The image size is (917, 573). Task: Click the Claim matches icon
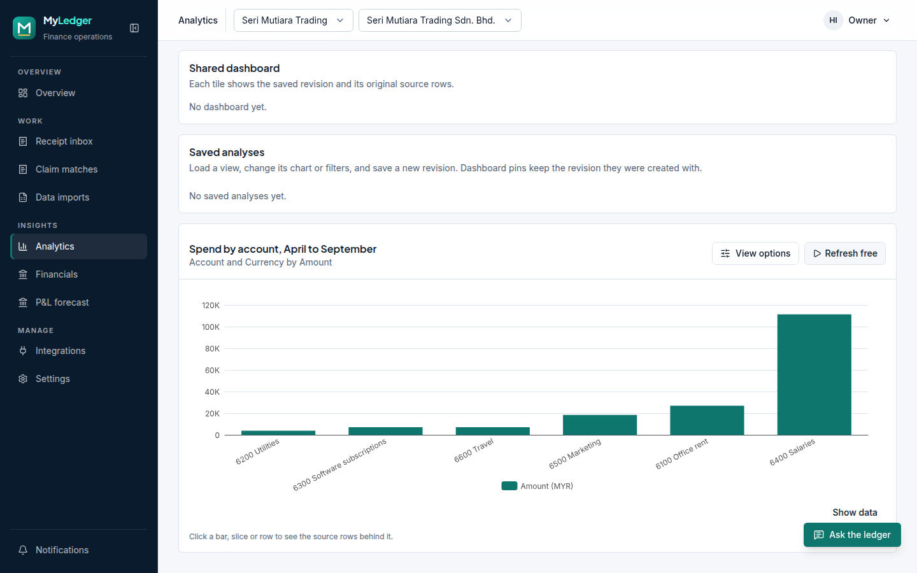(23, 169)
